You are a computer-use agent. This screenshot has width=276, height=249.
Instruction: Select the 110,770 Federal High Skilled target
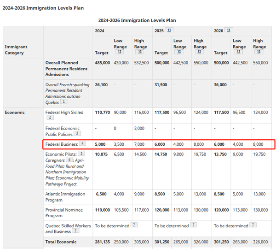click(x=102, y=113)
